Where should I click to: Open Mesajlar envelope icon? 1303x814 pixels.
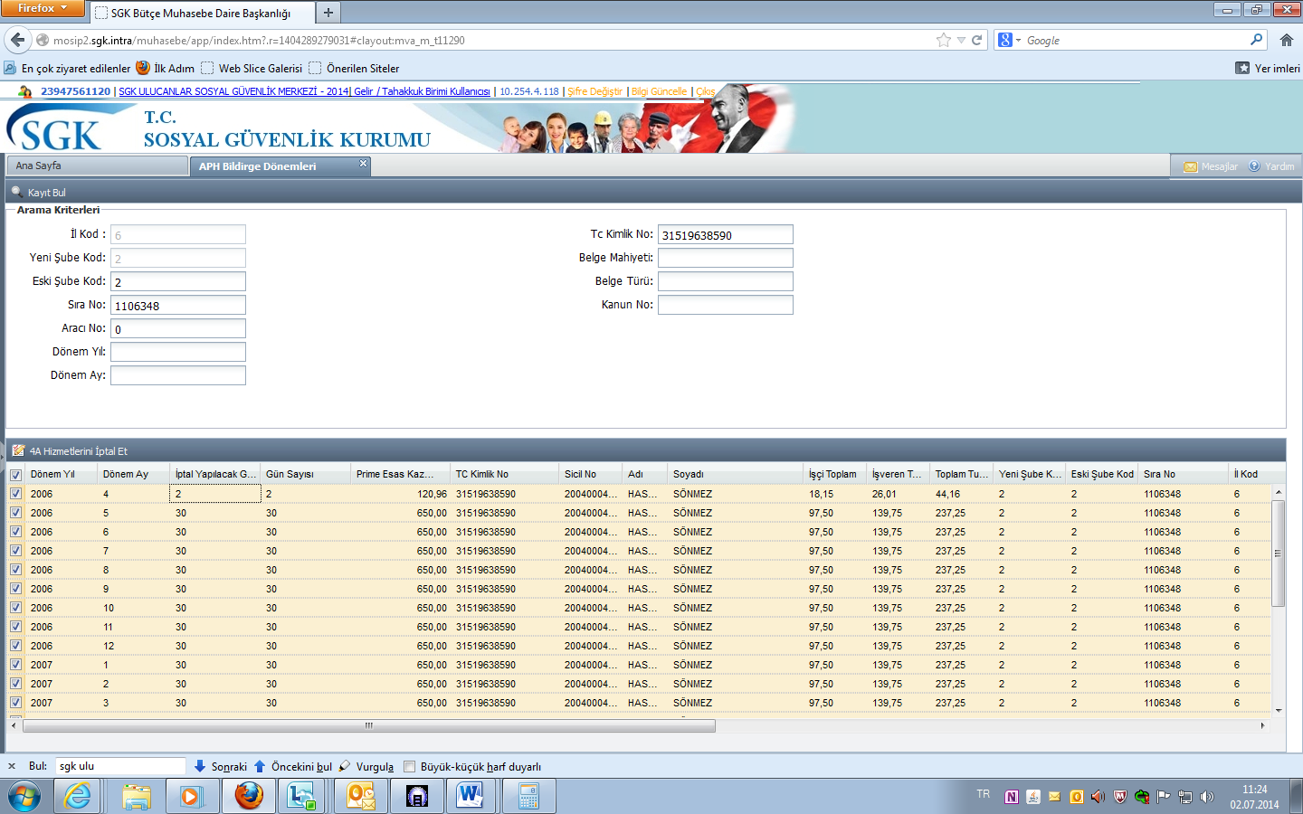point(1191,166)
